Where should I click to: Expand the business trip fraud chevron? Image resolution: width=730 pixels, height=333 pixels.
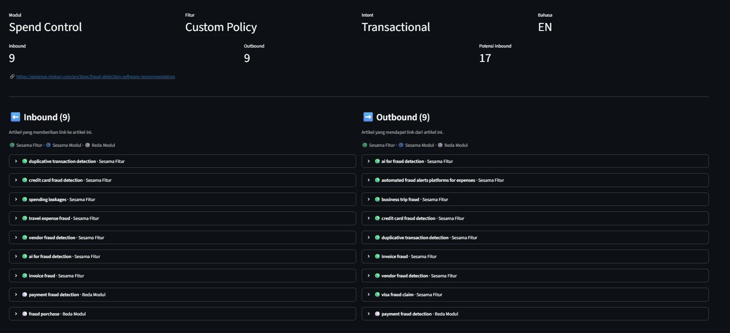point(369,199)
